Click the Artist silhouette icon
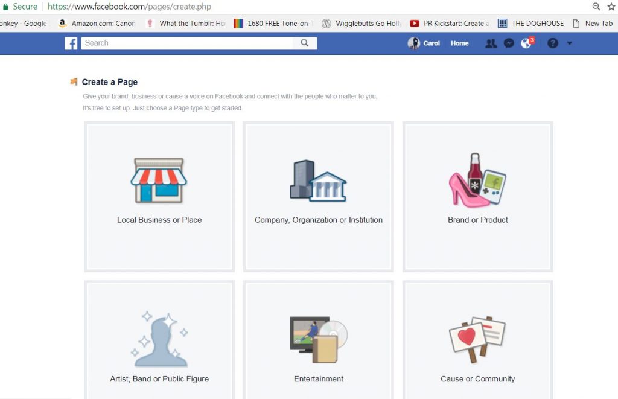The width and height of the screenshot is (618, 399). tap(159, 339)
